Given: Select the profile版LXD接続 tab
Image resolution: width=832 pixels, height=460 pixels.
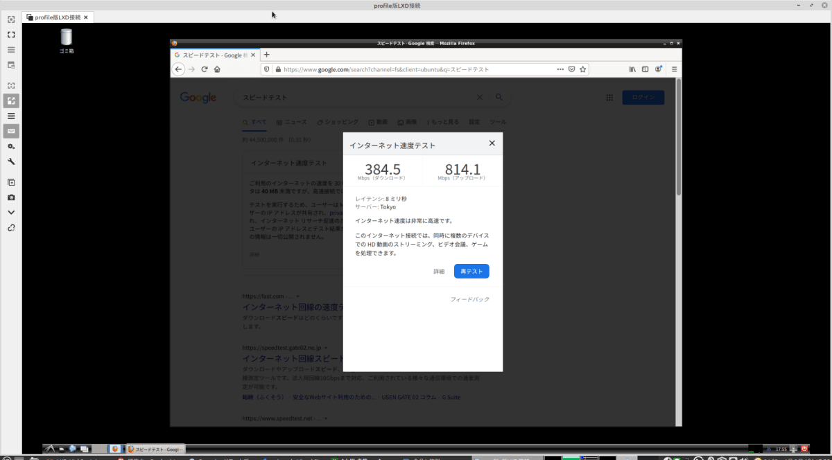Looking at the screenshot, I should point(58,16).
